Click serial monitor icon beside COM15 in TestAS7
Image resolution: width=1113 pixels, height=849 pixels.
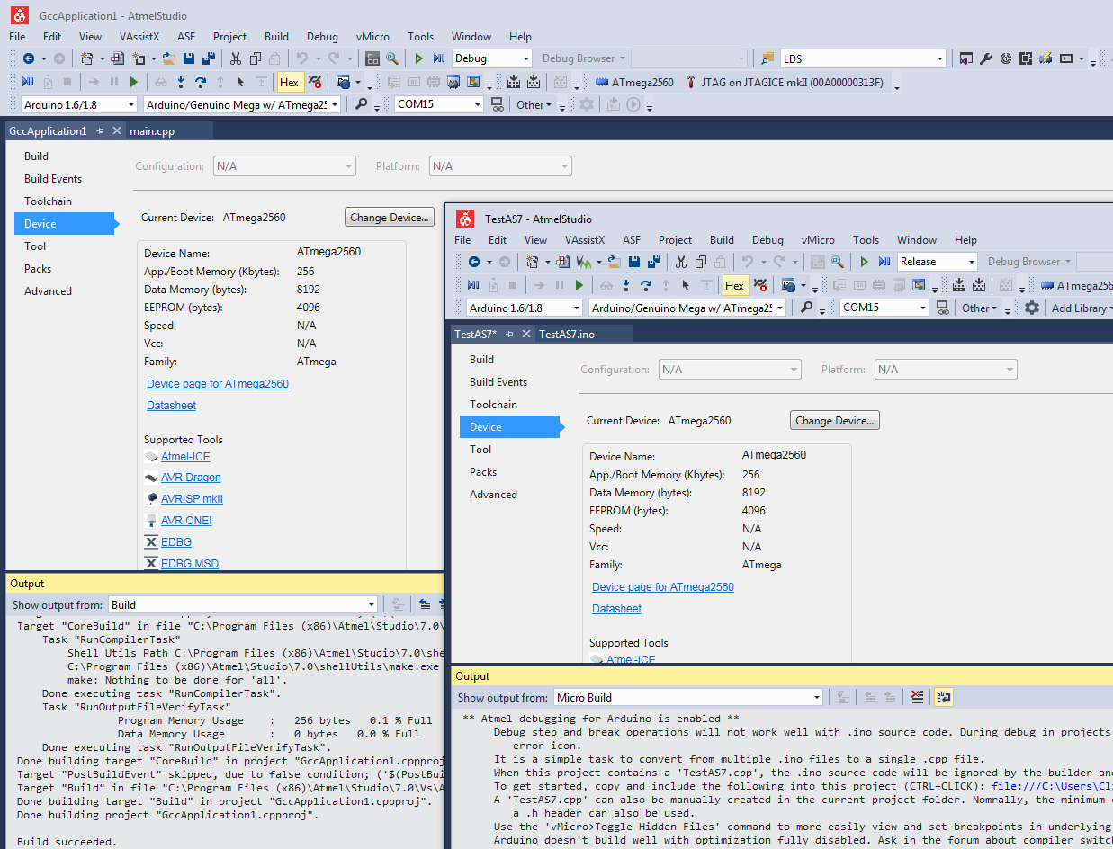point(942,308)
